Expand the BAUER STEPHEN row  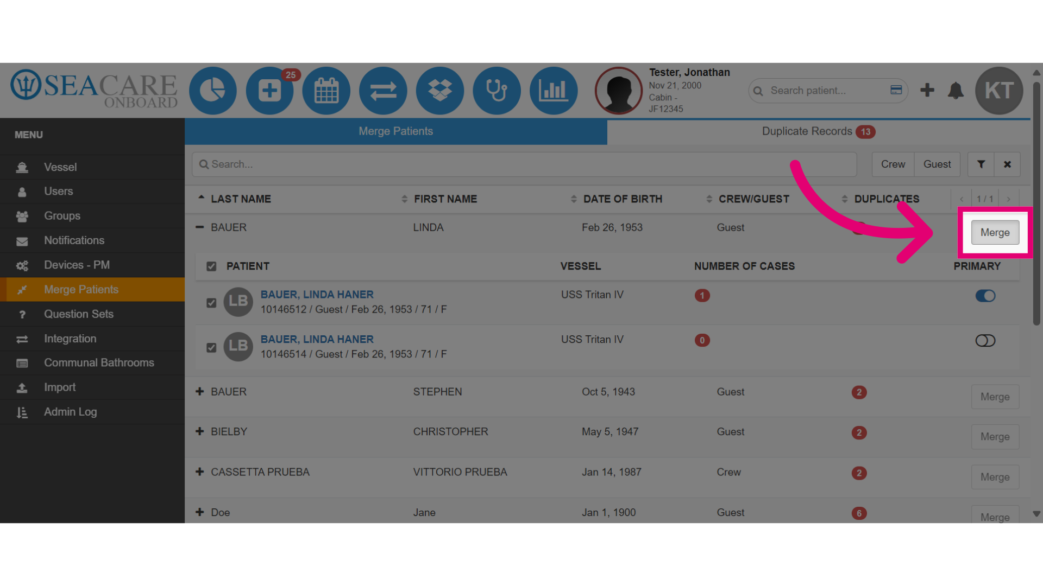pos(200,392)
